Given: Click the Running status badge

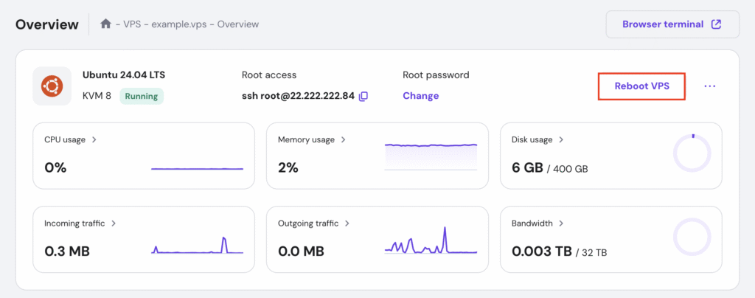Looking at the screenshot, I should tap(142, 96).
